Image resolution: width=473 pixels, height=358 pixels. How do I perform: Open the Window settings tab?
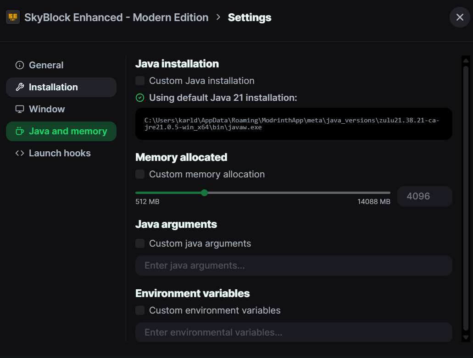(x=61, y=109)
